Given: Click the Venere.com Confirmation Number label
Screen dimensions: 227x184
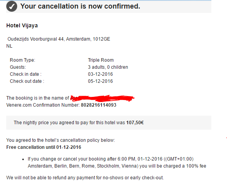Looking at the screenshot, I should (43, 105).
